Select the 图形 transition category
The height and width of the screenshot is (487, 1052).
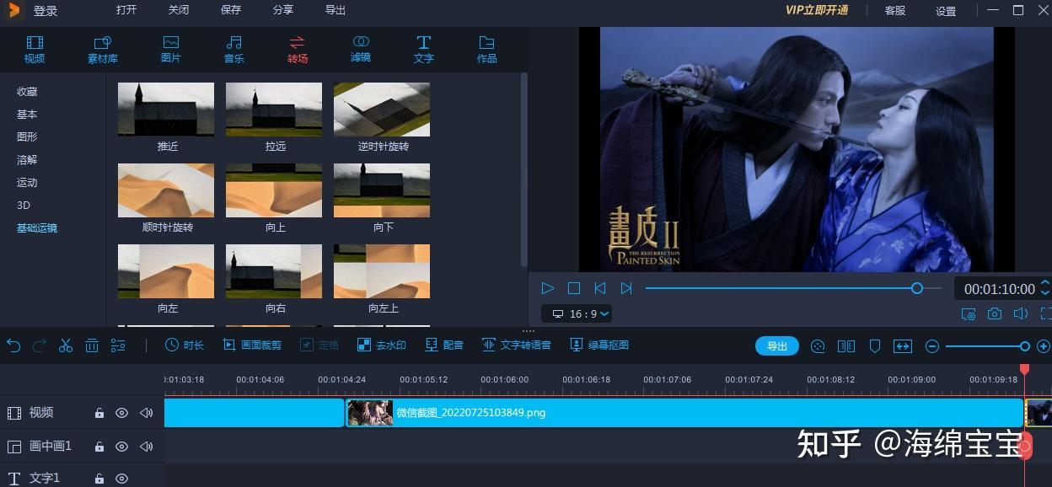tap(27, 137)
